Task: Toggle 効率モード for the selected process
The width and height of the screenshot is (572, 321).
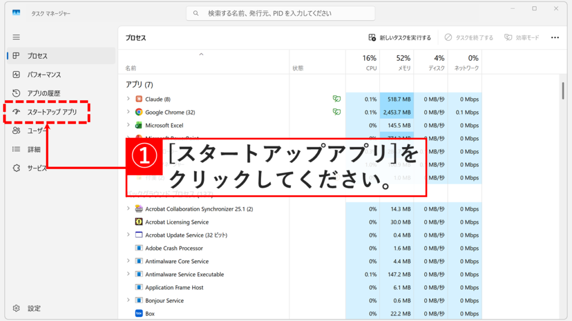Action: [521, 37]
